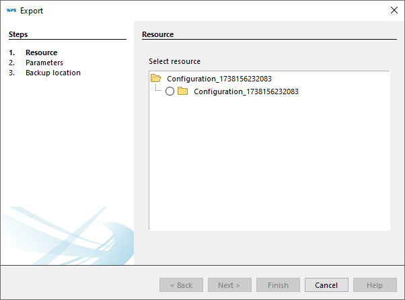The height and width of the screenshot is (300, 405).
Task: Go to the Backup location step
Action: tap(52, 73)
